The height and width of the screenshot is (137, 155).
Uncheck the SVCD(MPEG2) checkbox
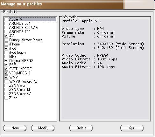coord(6,69)
